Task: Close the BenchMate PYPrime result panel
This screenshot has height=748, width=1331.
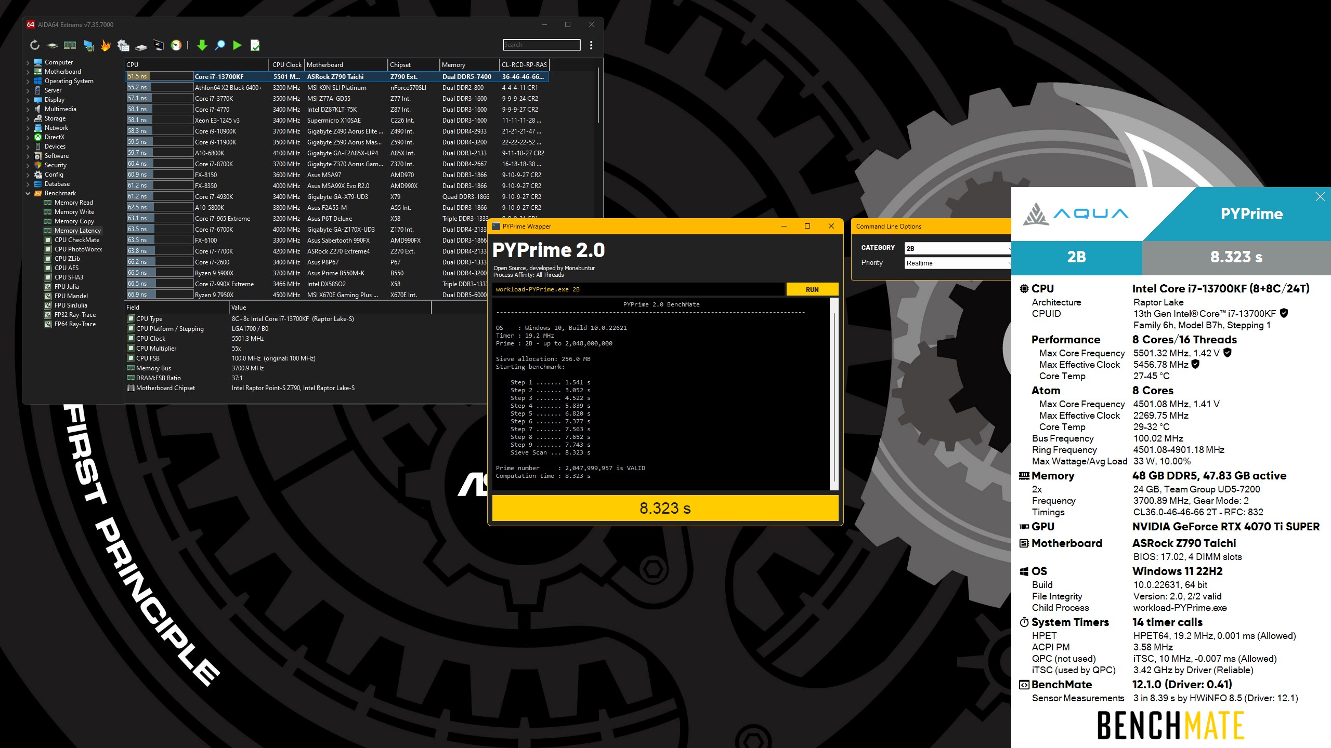Action: click(x=1320, y=196)
